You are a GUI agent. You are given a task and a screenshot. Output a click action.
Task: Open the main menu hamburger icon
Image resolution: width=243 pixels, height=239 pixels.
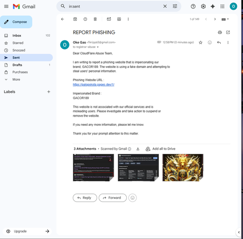[6, 6]
